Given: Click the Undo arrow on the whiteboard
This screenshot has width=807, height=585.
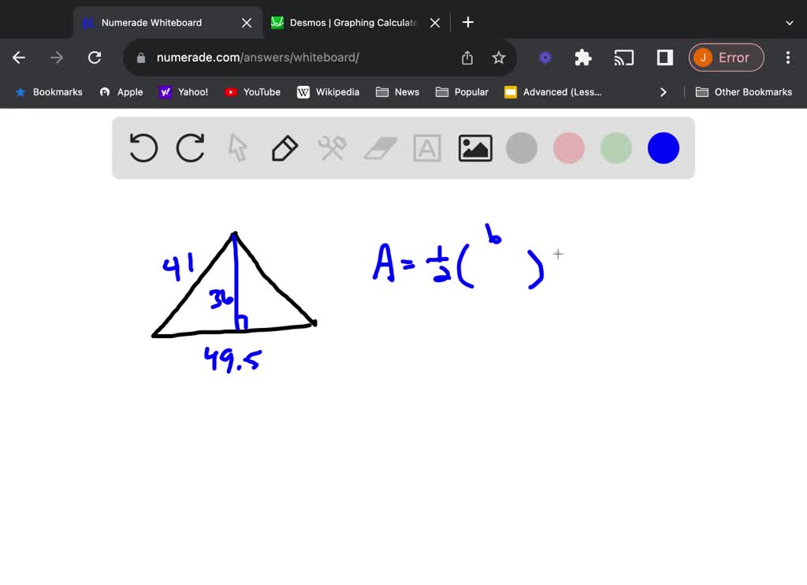Looking at the screenshot, I should point(143,147).
